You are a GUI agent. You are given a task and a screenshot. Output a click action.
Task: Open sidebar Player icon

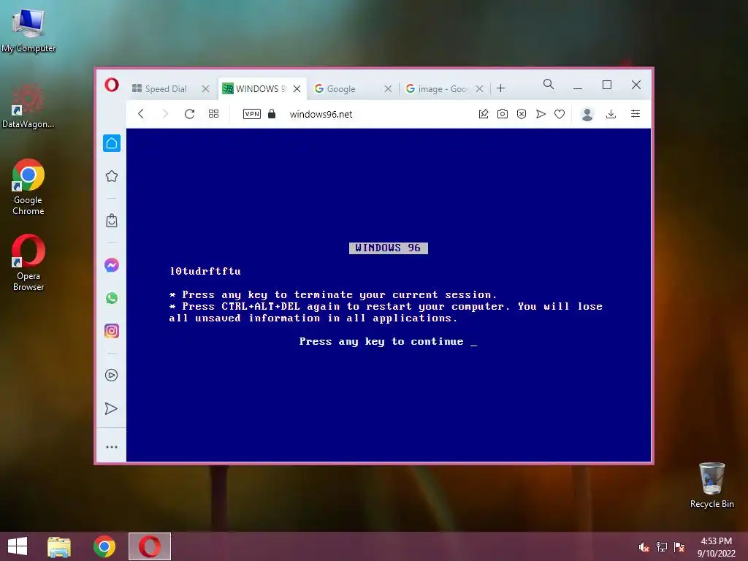[112, 375]
